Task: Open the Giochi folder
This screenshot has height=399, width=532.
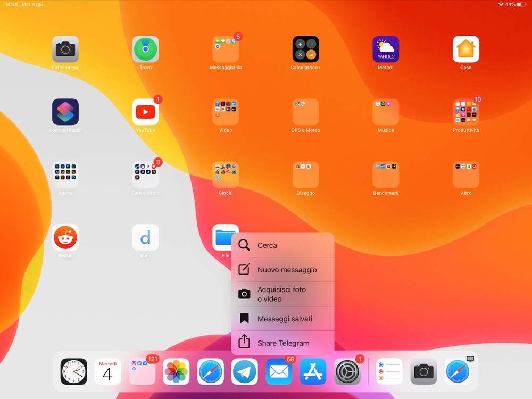Action: (225, 174)
